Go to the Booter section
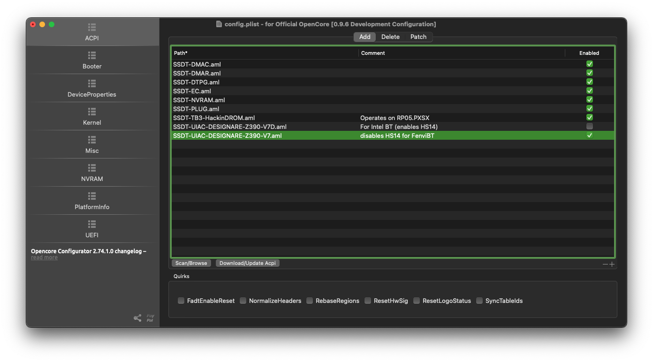Viewport: 653px width, 362px height. pyautogui.click(x=92, y=60)
